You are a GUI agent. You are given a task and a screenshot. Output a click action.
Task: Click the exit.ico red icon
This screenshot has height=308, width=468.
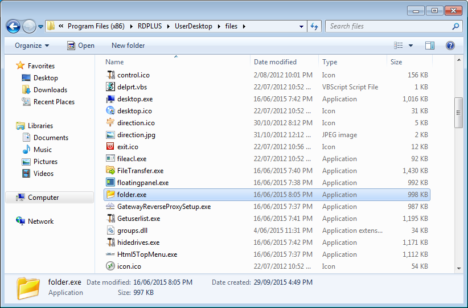(110, 147)
